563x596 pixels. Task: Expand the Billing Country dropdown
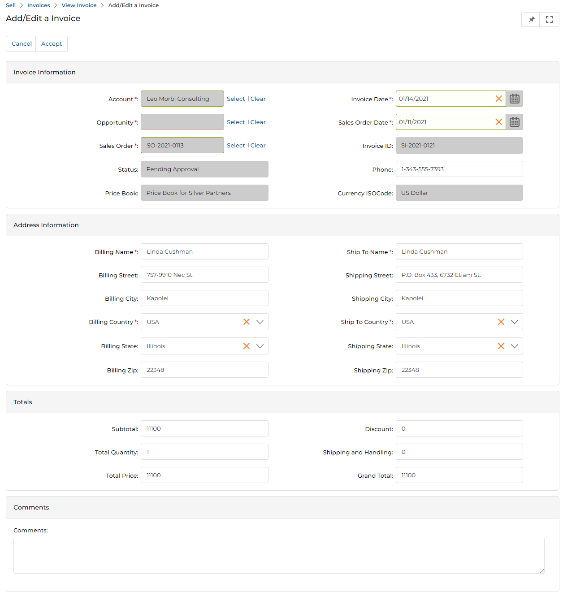(x=260, y=322)
